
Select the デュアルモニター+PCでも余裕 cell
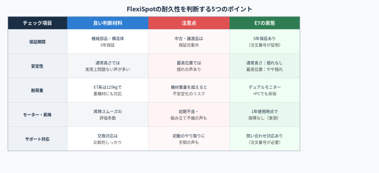tap(264, 90)
